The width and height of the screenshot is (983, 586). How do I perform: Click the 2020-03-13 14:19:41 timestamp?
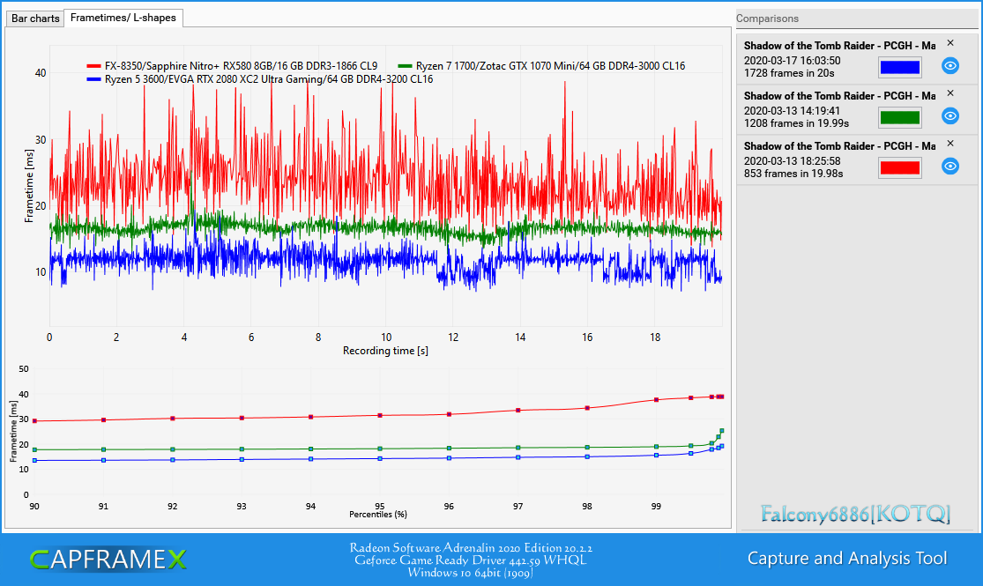793,111
